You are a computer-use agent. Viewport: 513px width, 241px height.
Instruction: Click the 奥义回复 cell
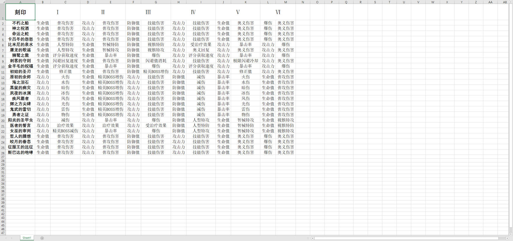[201, 50]
